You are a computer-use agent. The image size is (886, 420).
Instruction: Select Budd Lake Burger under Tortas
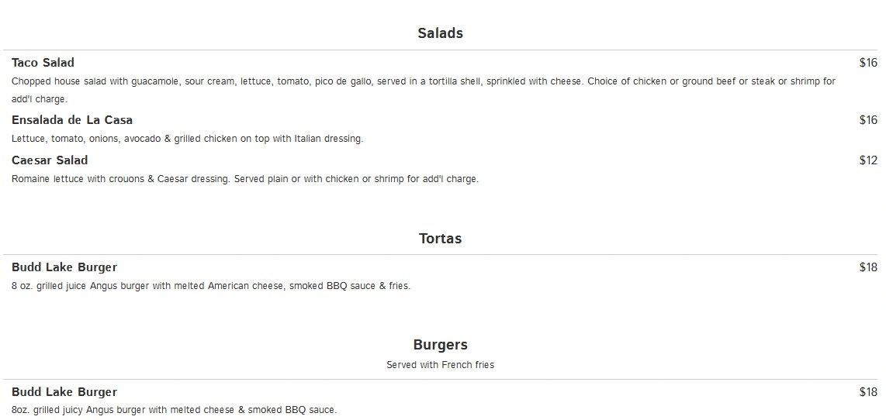click(64, 267)
